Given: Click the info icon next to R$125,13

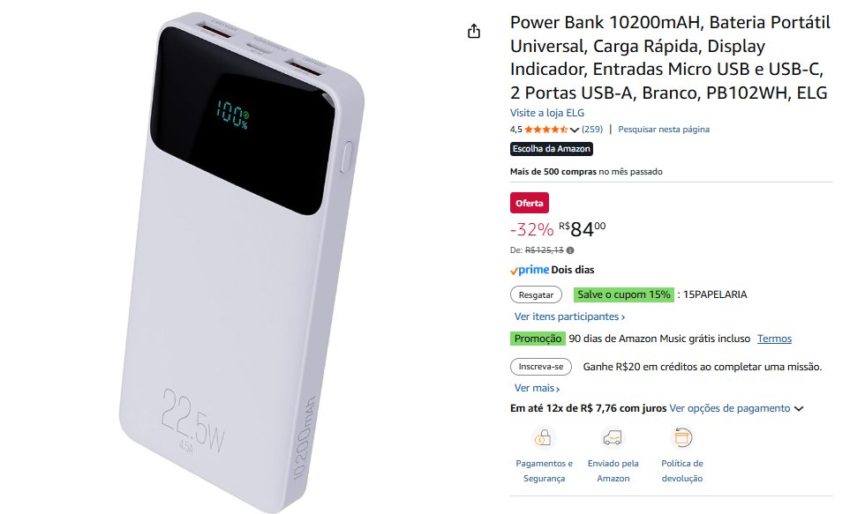Looking at the screenshot, I should point(570,250).
